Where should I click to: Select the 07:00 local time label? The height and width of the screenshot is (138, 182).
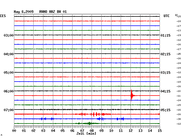coord(9,110)
